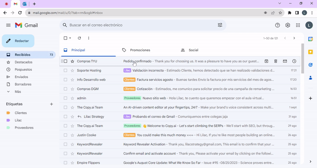Switch to the Principal tab

pyautogui.click(x=88, y=50)
